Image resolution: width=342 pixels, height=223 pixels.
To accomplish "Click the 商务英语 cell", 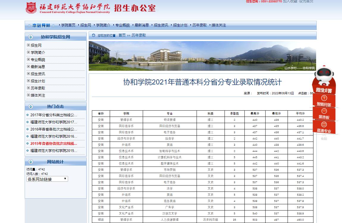I will click(x=170, y=201).
